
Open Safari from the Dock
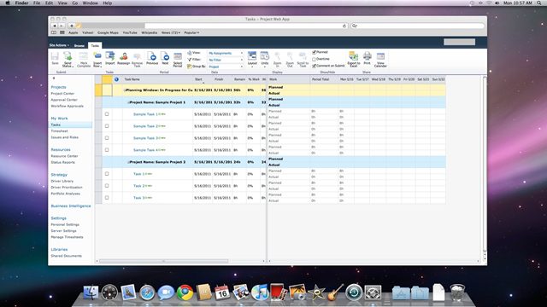(x=147, y=293)
